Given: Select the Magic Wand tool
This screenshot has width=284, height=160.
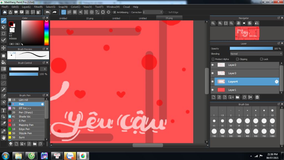Looking at the screenshot, I should 3,89.
